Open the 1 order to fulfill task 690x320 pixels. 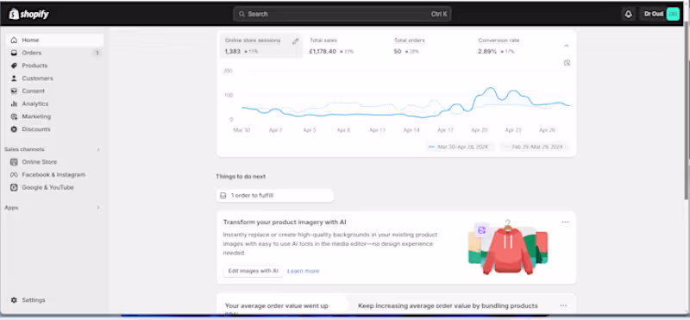click(x=274, y=196)
